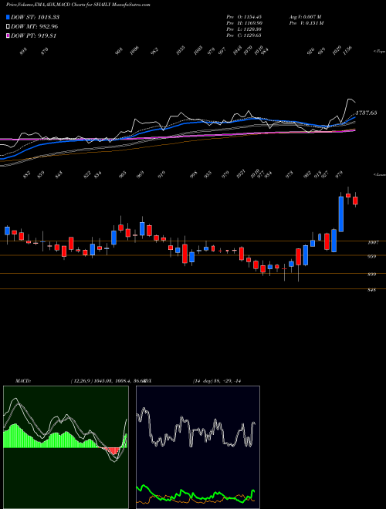This screenshot has width=386, height=509.
Task: Click the red negative MACD histogram bars
Action: 112,451
